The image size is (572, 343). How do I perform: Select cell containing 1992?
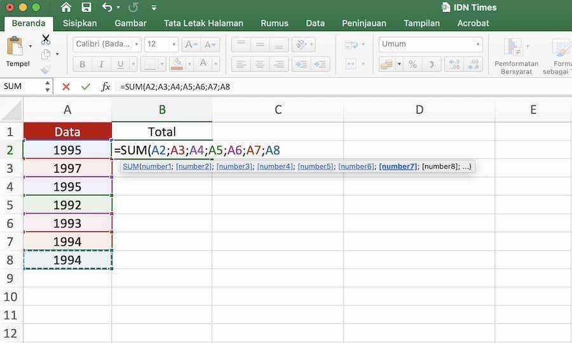coord(67,205)
